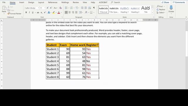Switch to the Mailings tab
188x106 pixels.
tap(65, 2)
